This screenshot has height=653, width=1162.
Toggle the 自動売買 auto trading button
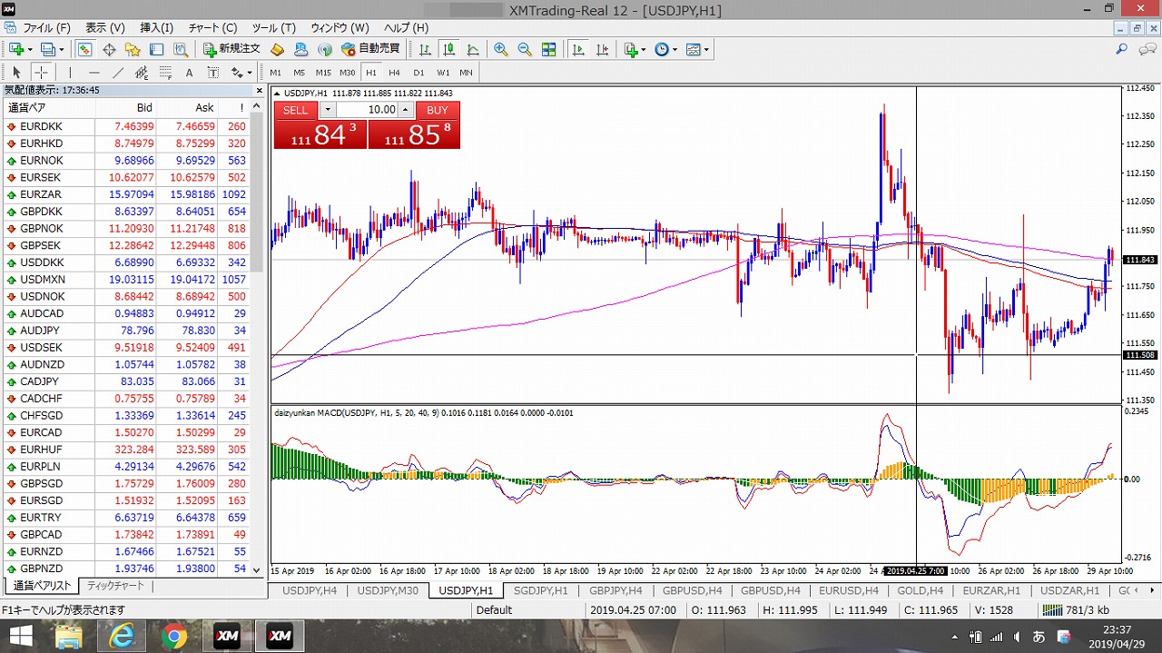(370, 49)
